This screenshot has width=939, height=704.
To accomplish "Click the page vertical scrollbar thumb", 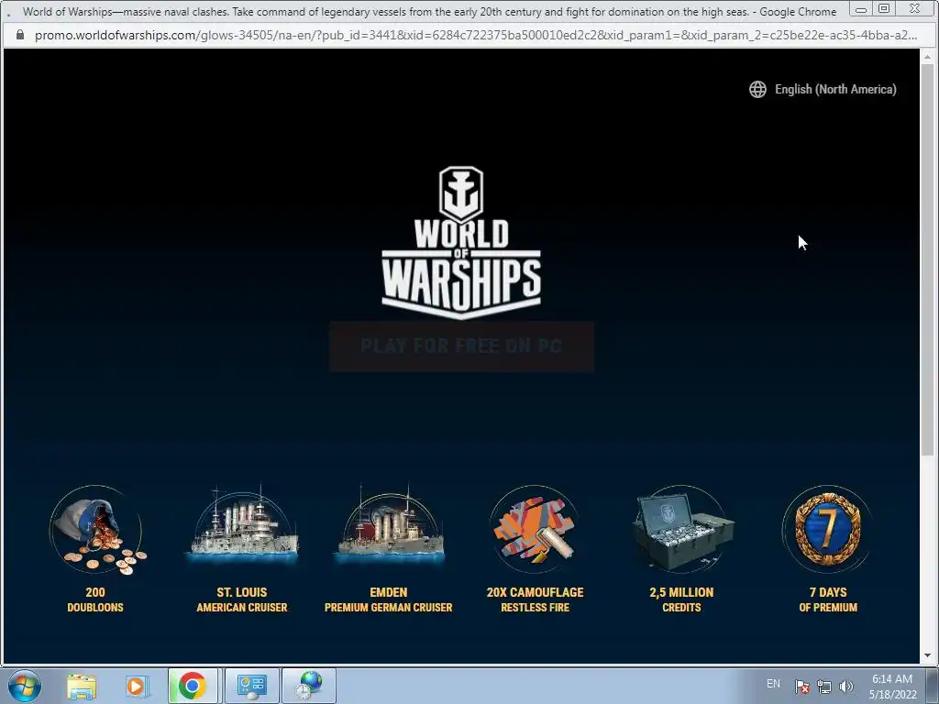I will [927, 259].
